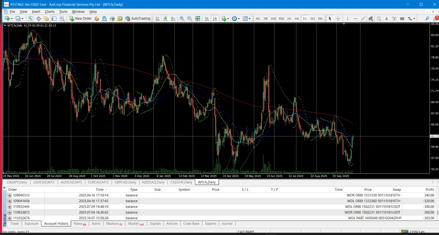The image size is (439, 235).
Task: Select the H4 timeframe button
Action: 297,18
